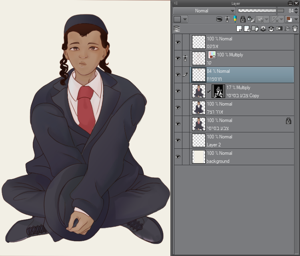
Task: Click the Lock Layer padlock icon
Action: point(242,19)
